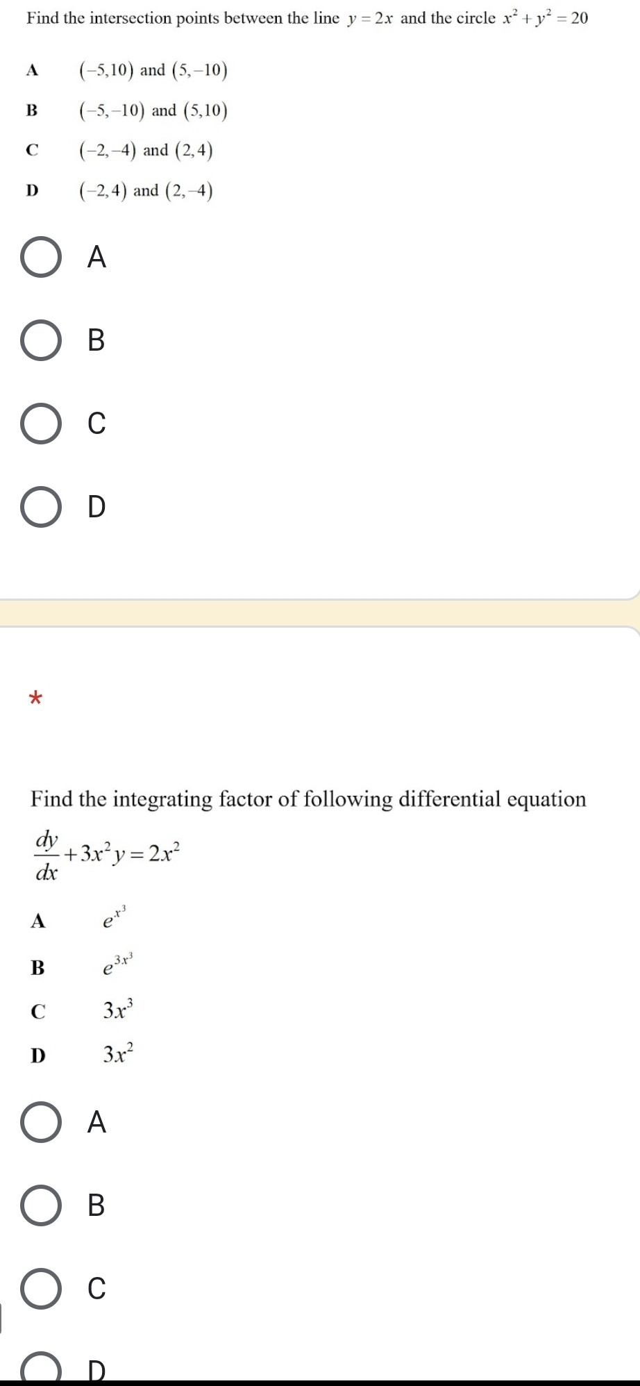This screenshot has width=640, height=1386.
Task: Click answer text '(−5,10) and (5,−10)'
Action: pos(154,70)
